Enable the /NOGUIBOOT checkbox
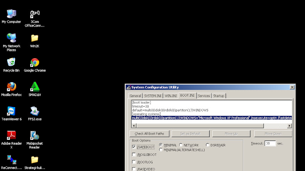The width and height of the screenshot is (305, 171). pyautogui.click(x=134, y=155)
